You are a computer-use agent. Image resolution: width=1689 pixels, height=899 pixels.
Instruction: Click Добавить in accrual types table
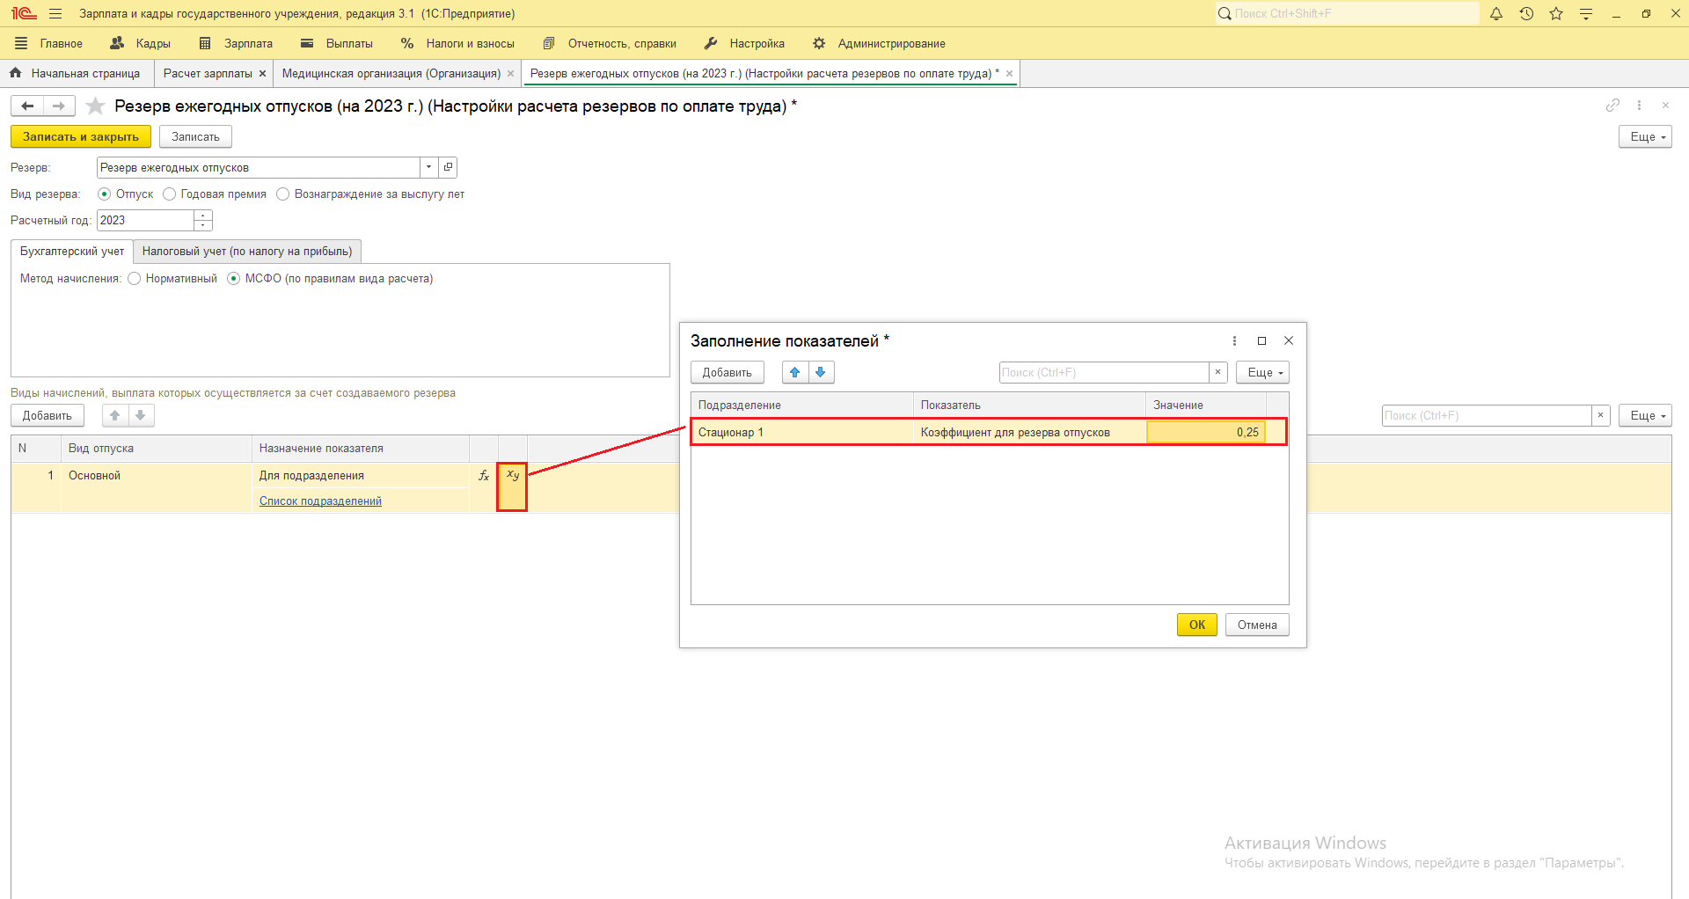coord(48,415)
